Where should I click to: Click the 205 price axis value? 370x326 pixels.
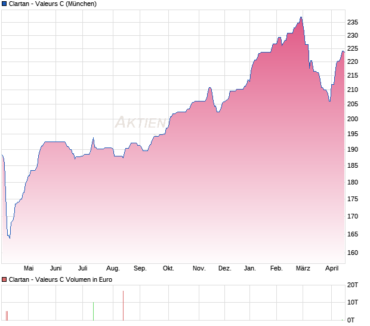pos(353,104)
